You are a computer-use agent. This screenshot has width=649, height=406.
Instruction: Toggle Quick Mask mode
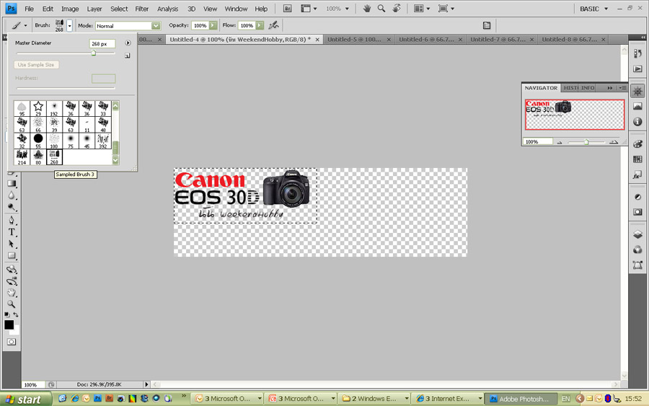[x=10, y=342]
